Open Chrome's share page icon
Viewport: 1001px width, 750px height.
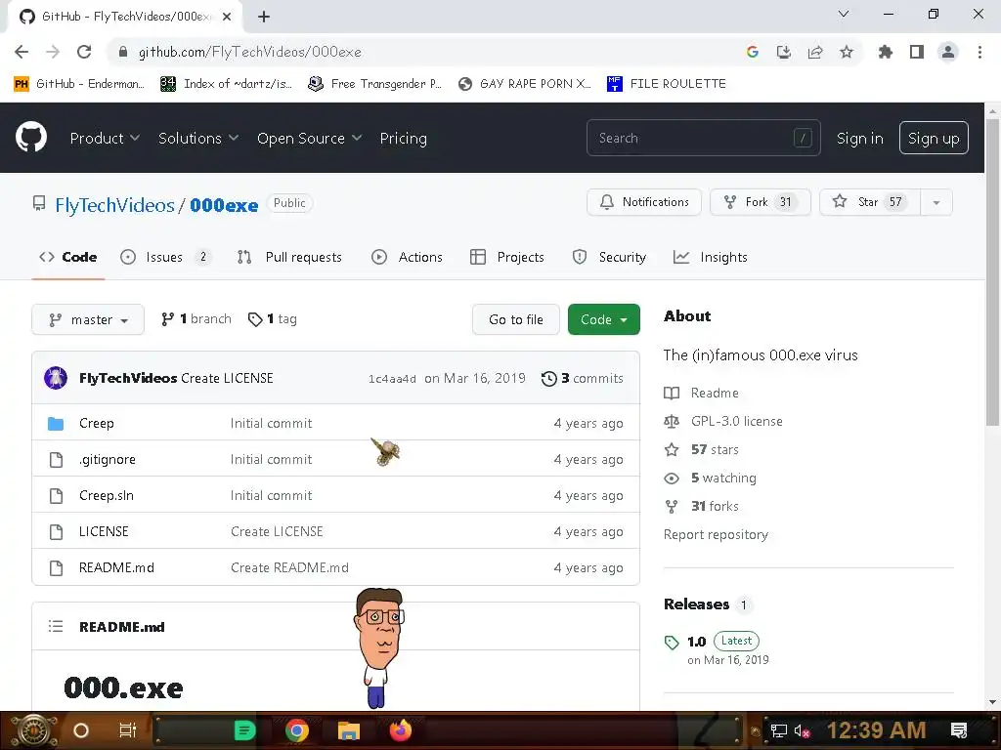[x=815, y=52]
